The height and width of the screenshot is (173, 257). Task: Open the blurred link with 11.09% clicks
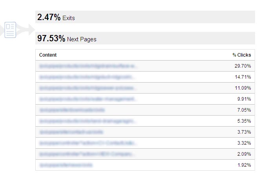pyautogui.click(x=88, y=88)
